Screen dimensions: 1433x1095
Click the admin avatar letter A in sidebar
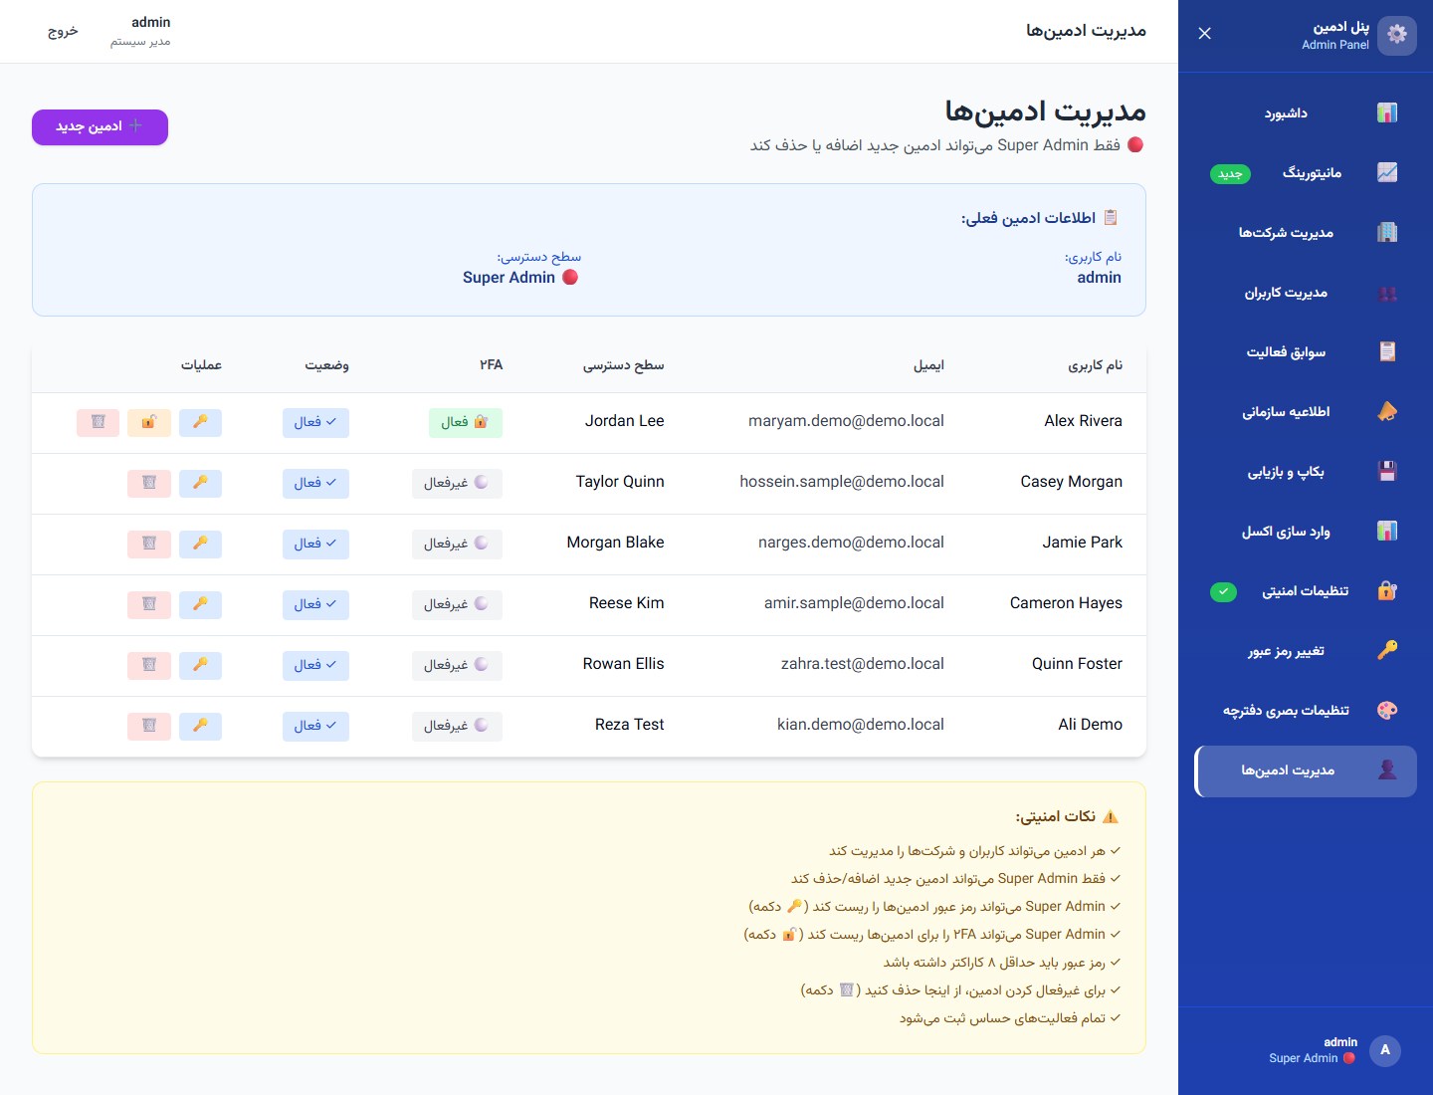(x=1385, y=1050)
